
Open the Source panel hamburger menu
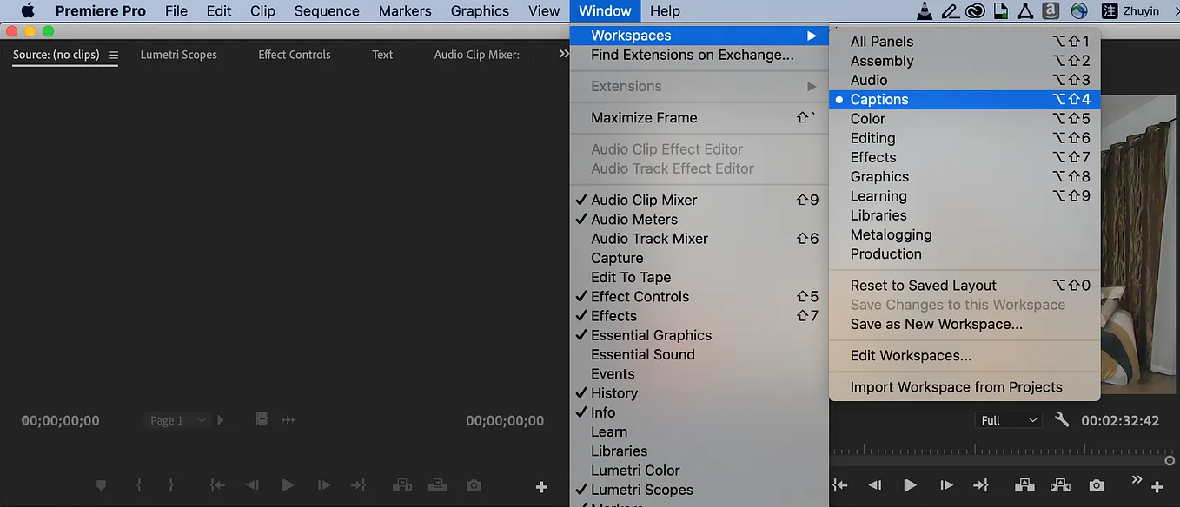coord(114,55)
